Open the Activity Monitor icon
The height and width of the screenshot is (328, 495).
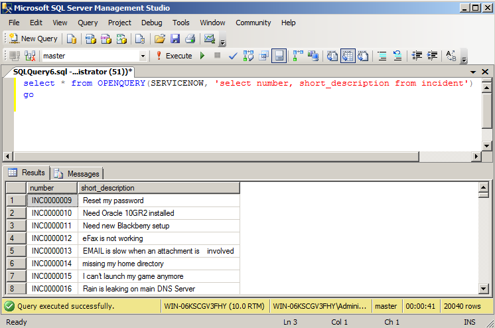click(210, 39)
